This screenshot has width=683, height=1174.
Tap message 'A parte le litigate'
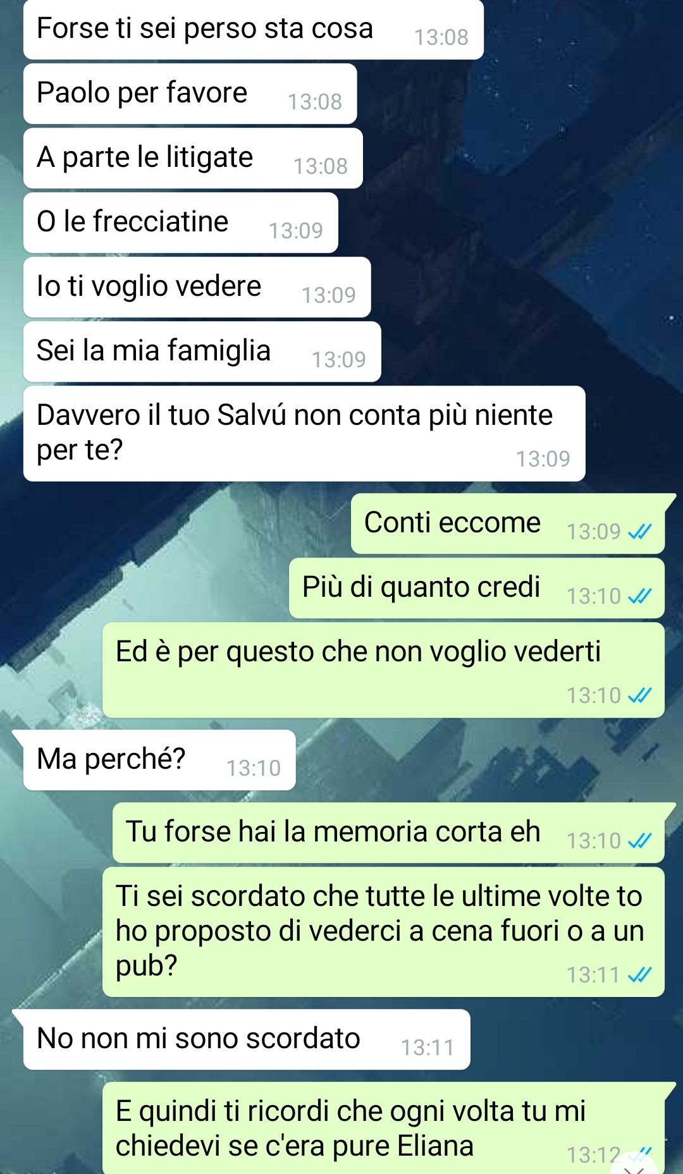(193, 158)
